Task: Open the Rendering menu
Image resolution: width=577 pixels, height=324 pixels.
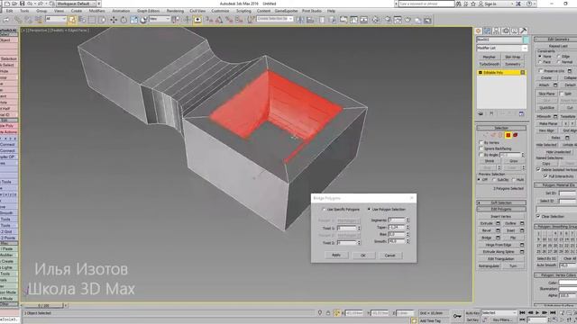Action: tap(175, 11)
